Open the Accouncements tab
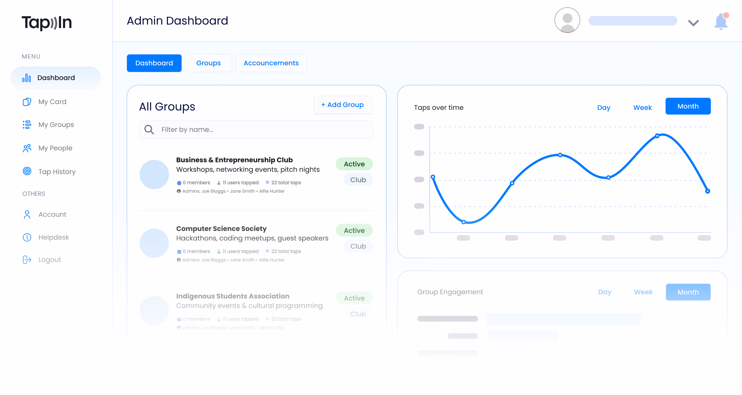The height and width of the screenshot is (395, 742). (x=271, y=63)
